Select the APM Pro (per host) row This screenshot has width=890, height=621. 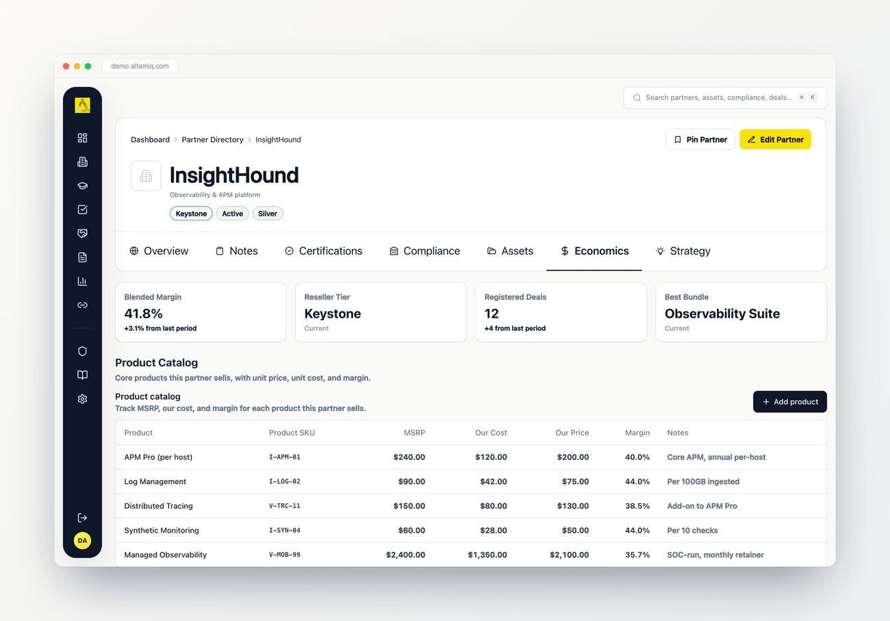[x=471, y=457]
